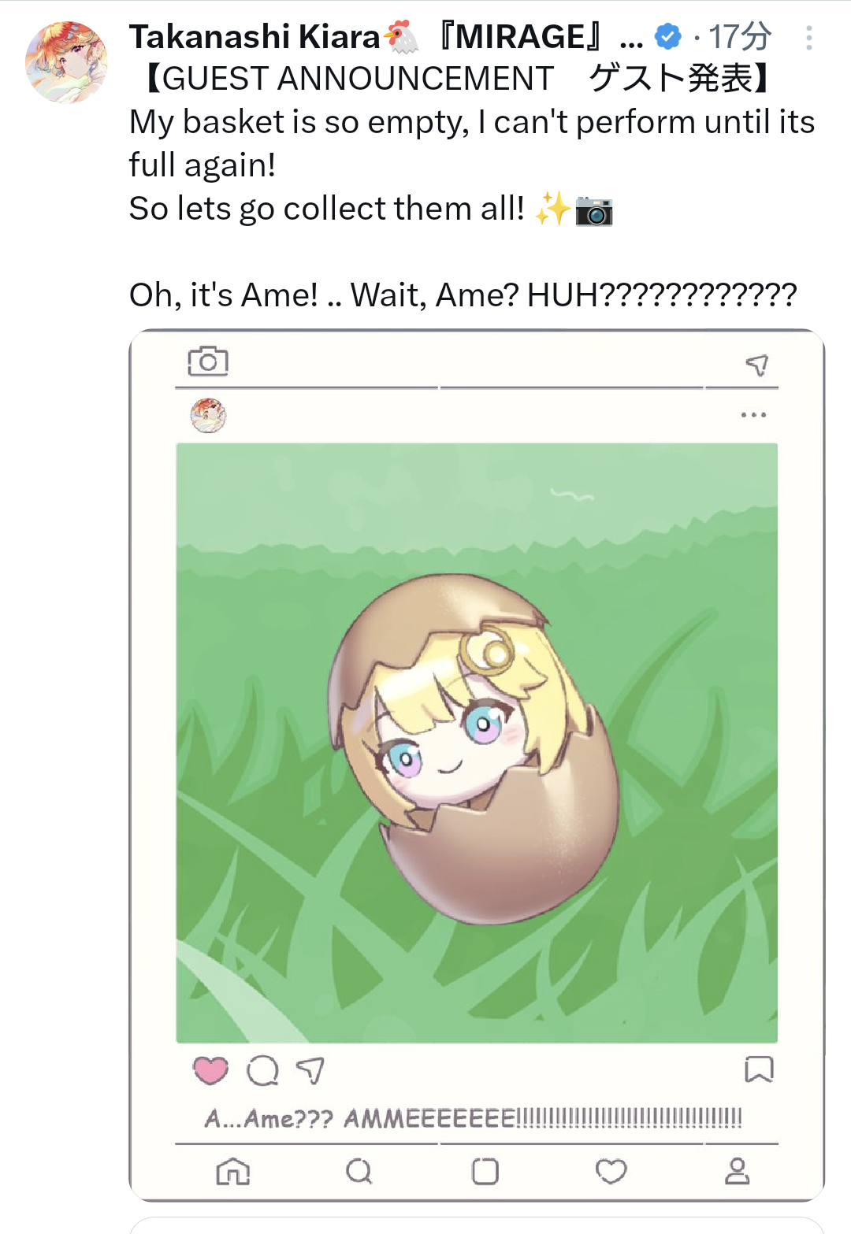Open Takanashi Kiara's profile picture

pos(66,63)
